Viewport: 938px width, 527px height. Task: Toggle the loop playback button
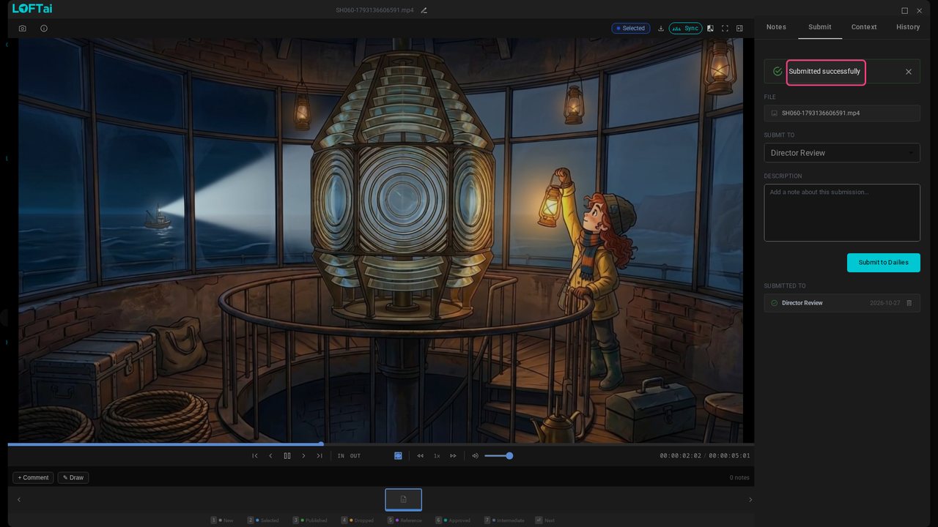click(x=398, y=456)
